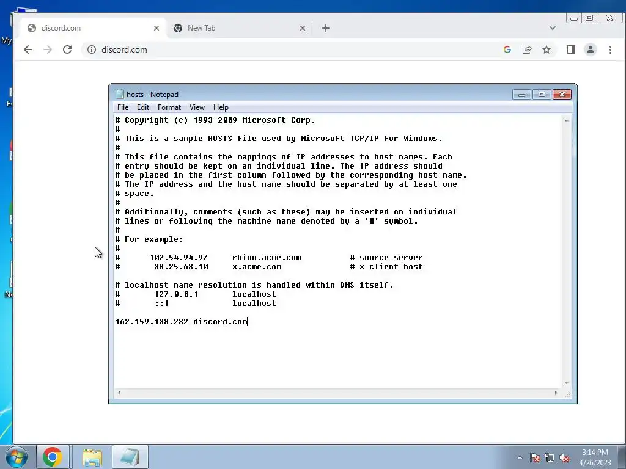
Task: Close the hosts Notepad window
Action: [x=562, y=95]
